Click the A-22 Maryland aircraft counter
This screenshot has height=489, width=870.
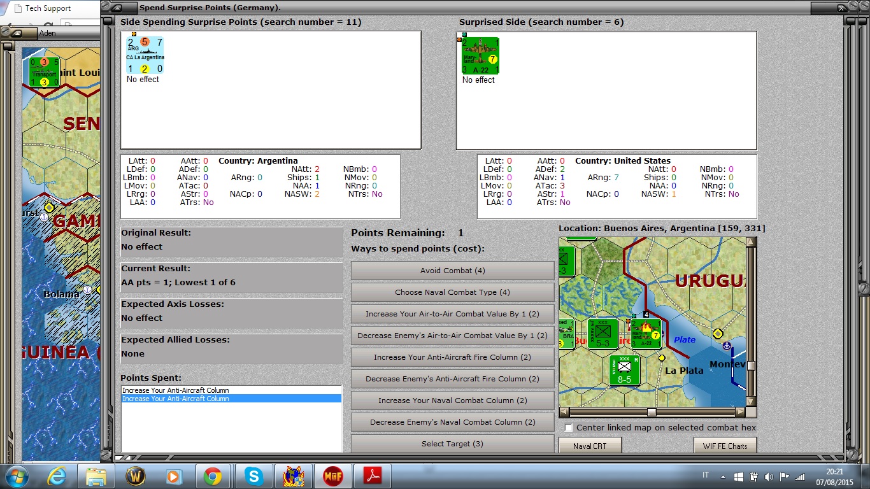tap(480, 56)
